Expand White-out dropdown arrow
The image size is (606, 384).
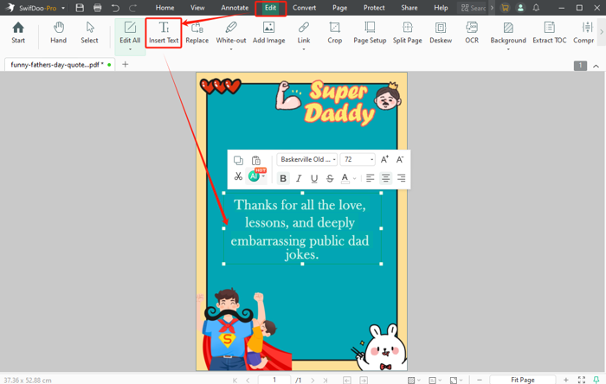231,49
